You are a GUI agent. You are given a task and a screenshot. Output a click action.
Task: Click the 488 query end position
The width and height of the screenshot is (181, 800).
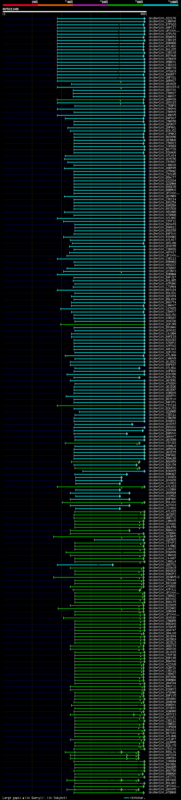click(143, 14)
